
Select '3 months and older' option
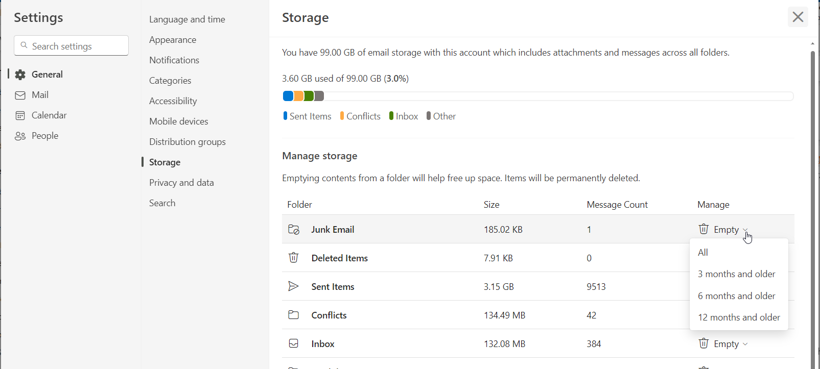click(736, 274)
